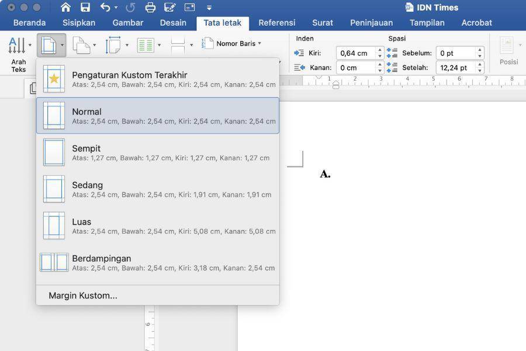Click the first-line indent marker on the ruler

(x=319, y=77)
